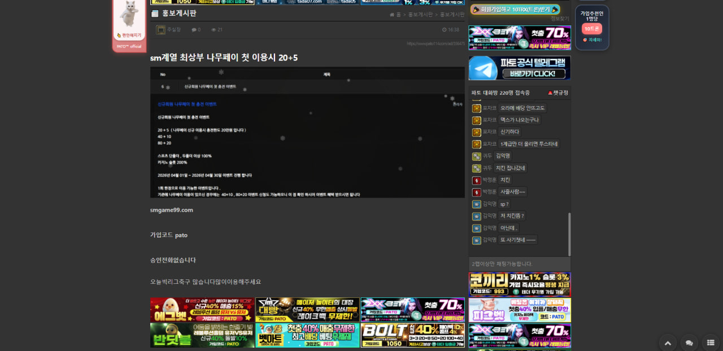Open the 챗규정 chat rules link

coord(558,93)
